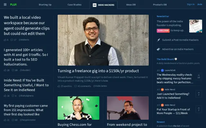Click the Sign in link
206x128 pixels.
191,4
